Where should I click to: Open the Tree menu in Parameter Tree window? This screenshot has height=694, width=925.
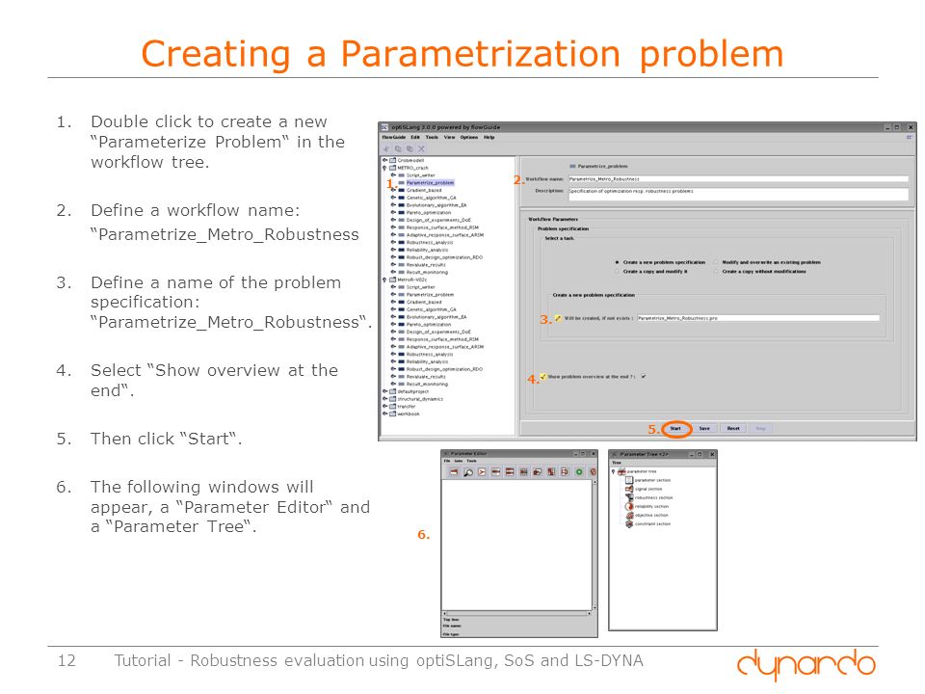coord(617,463)
